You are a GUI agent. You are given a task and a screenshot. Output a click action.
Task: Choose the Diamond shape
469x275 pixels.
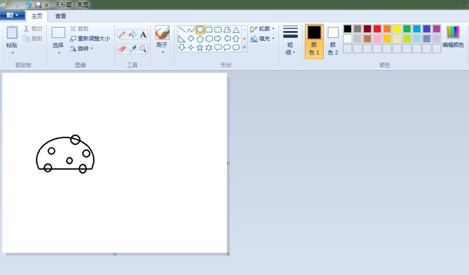(191, 38)
